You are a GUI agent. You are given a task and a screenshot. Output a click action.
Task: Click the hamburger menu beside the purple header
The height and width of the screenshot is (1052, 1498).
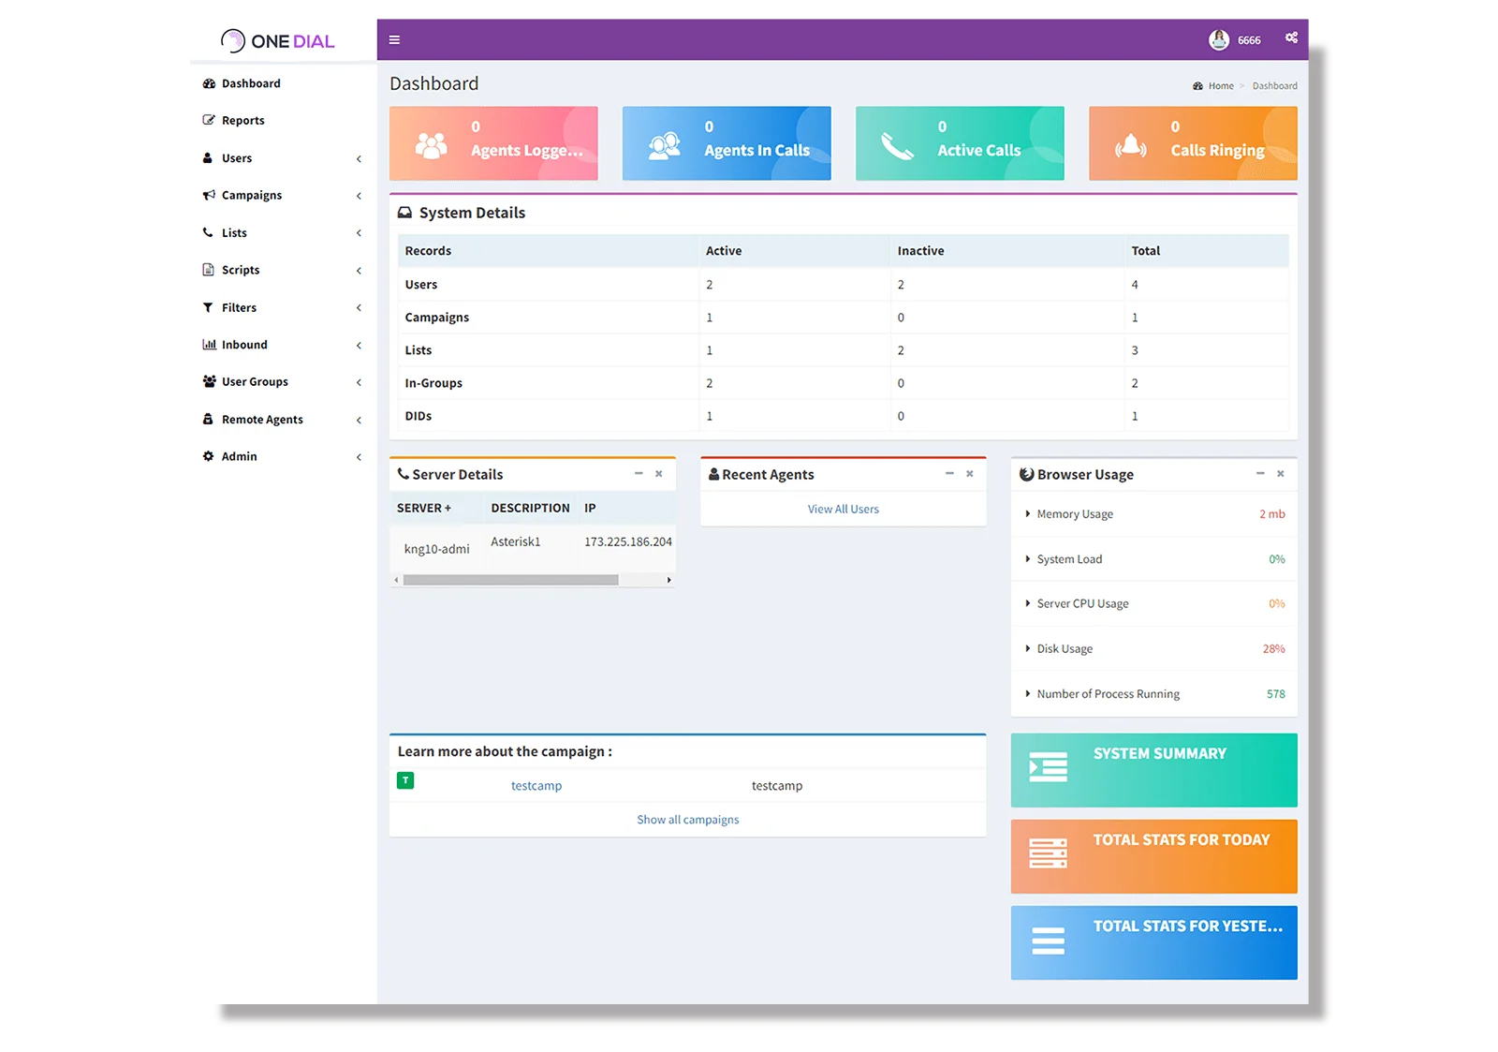[x=394, y=39]
